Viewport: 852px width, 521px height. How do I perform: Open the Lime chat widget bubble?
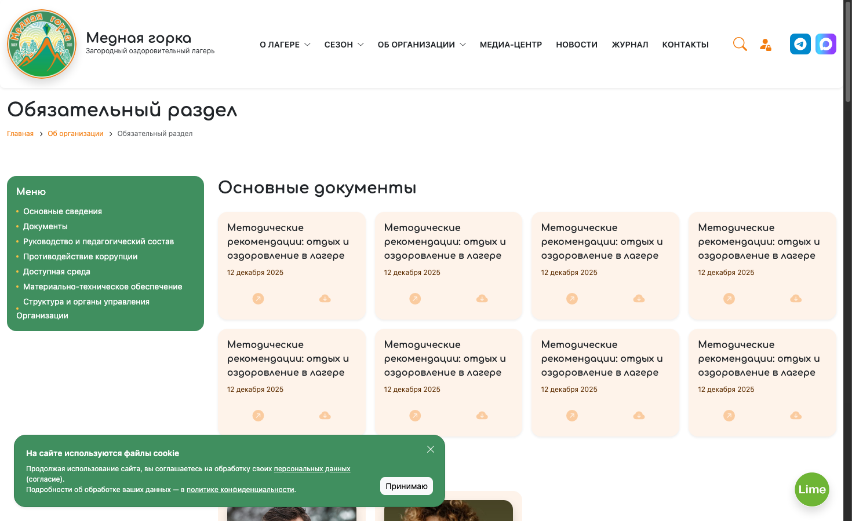tap(812, 489)
